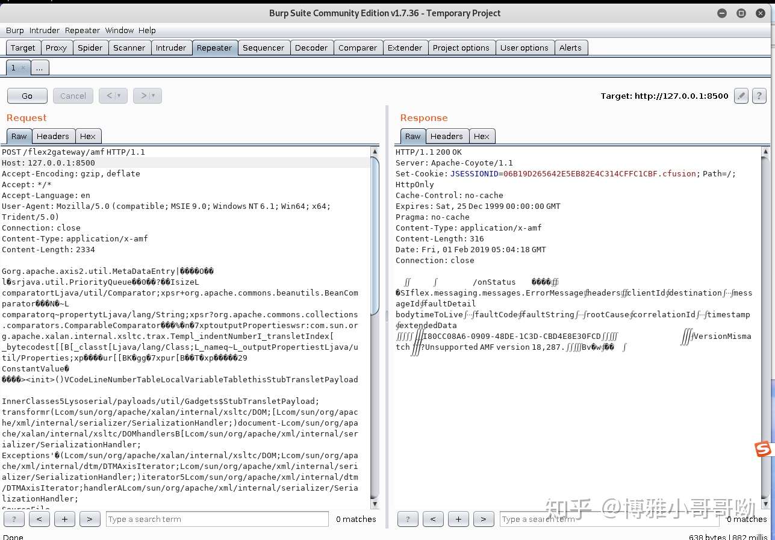Click the response search help '?' button
Image resolution: width=775 pixels, height=540 pixels.
[408, 519]
